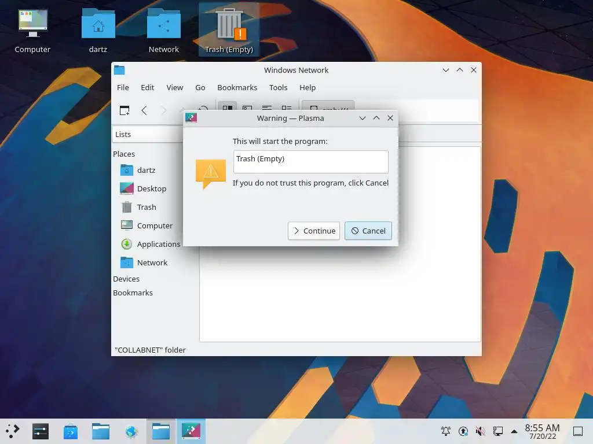Image resolution: width=593 pixels, height=444 pixels.
Task: Expand the Places section header
Action: click(124, 154)
